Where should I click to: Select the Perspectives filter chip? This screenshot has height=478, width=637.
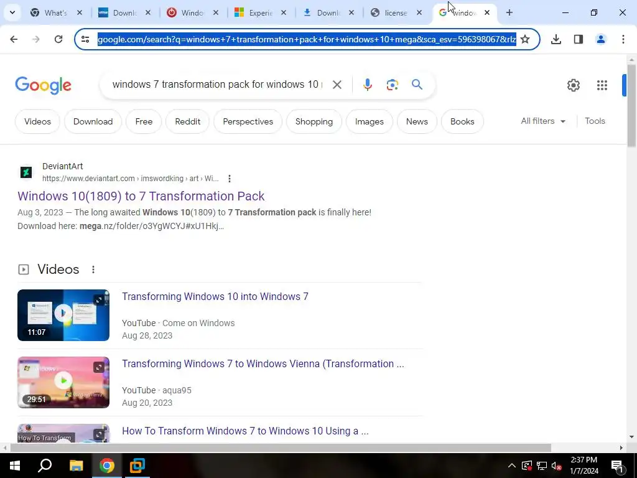248,121
